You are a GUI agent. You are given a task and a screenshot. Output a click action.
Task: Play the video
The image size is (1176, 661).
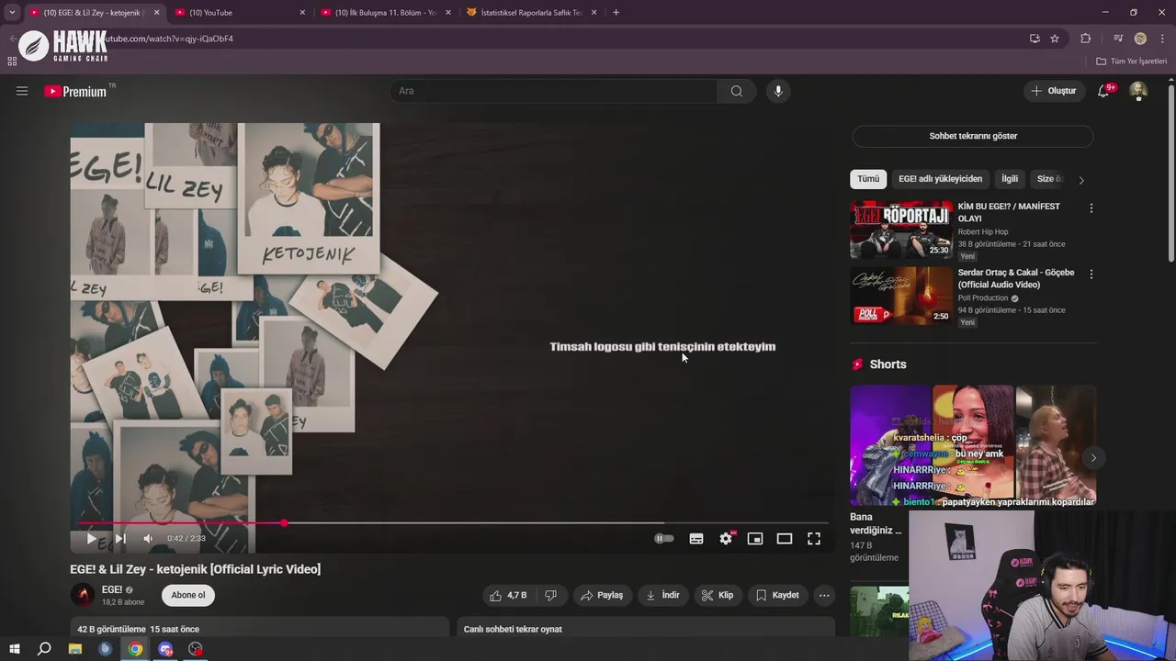91,539
